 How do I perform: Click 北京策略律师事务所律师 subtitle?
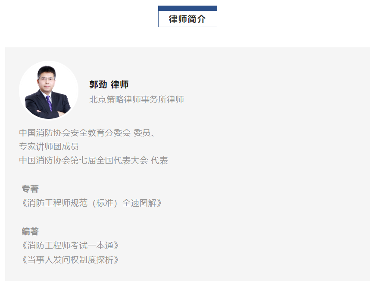[x=136, y=99]
